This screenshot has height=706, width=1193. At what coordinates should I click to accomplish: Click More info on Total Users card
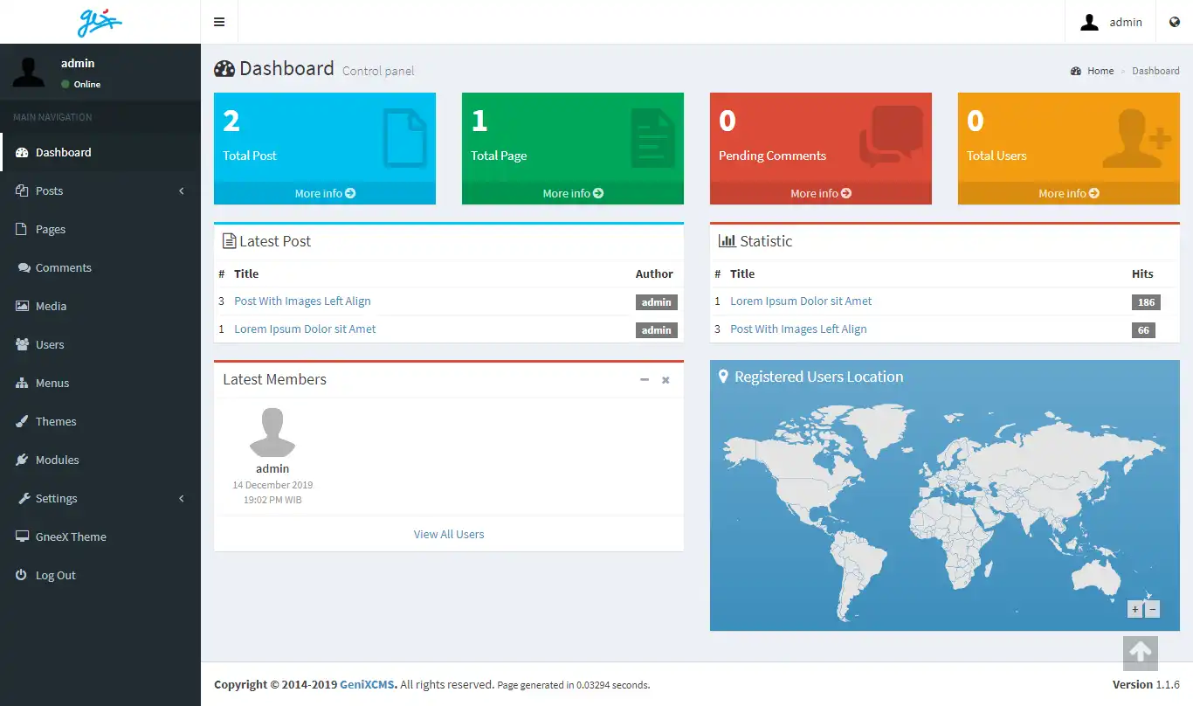point(1069,193)
